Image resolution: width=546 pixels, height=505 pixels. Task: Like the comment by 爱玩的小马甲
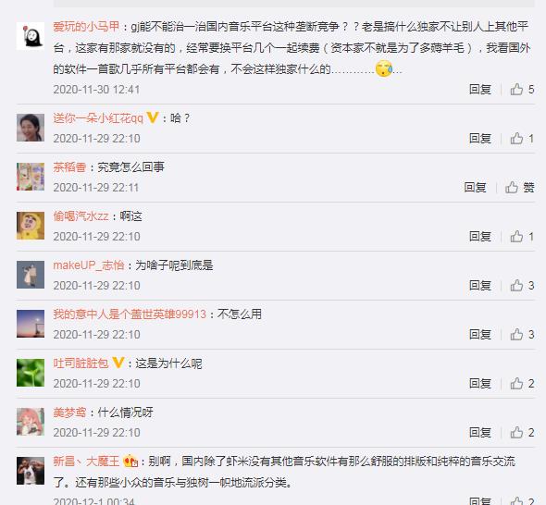522,90
